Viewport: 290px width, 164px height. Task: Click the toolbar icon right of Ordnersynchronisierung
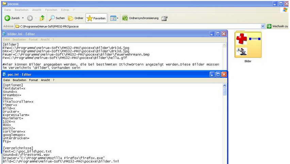pos(165,18)
